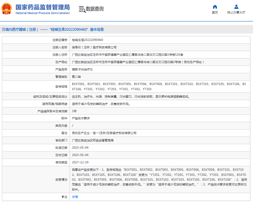Click the 注册证编号 row label
The width and height of the screenshot is (253, 203).
(60, 40)
